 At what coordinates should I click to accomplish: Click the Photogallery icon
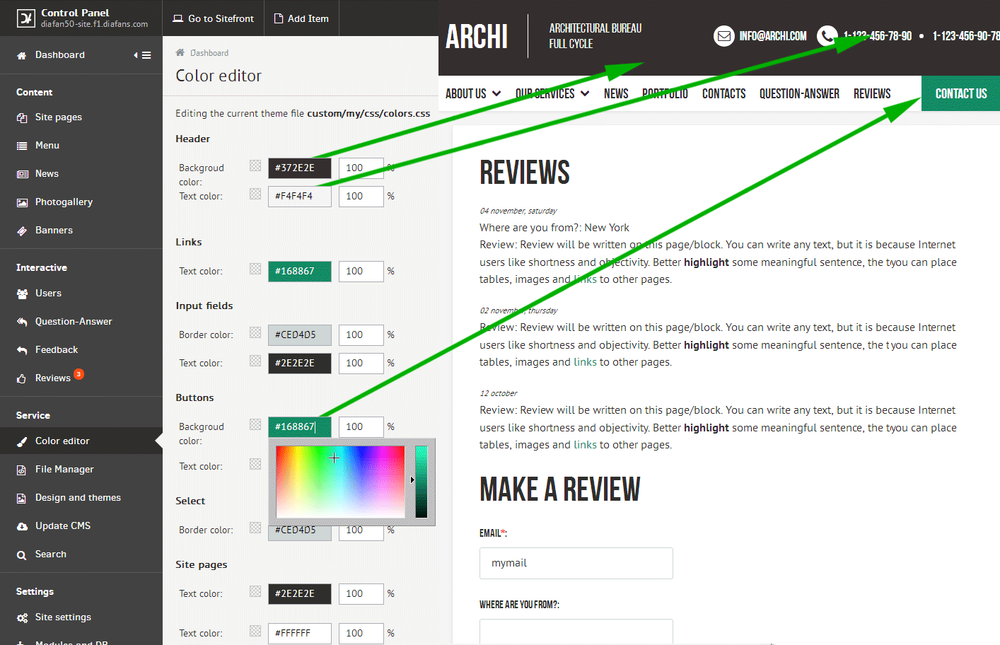22,202
